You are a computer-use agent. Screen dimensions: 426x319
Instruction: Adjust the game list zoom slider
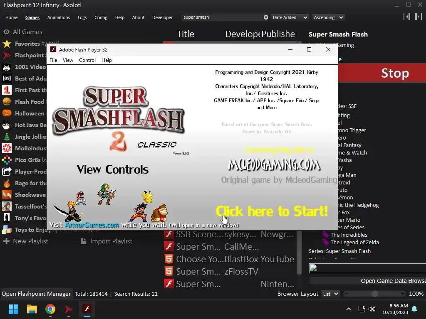point(374,294)
